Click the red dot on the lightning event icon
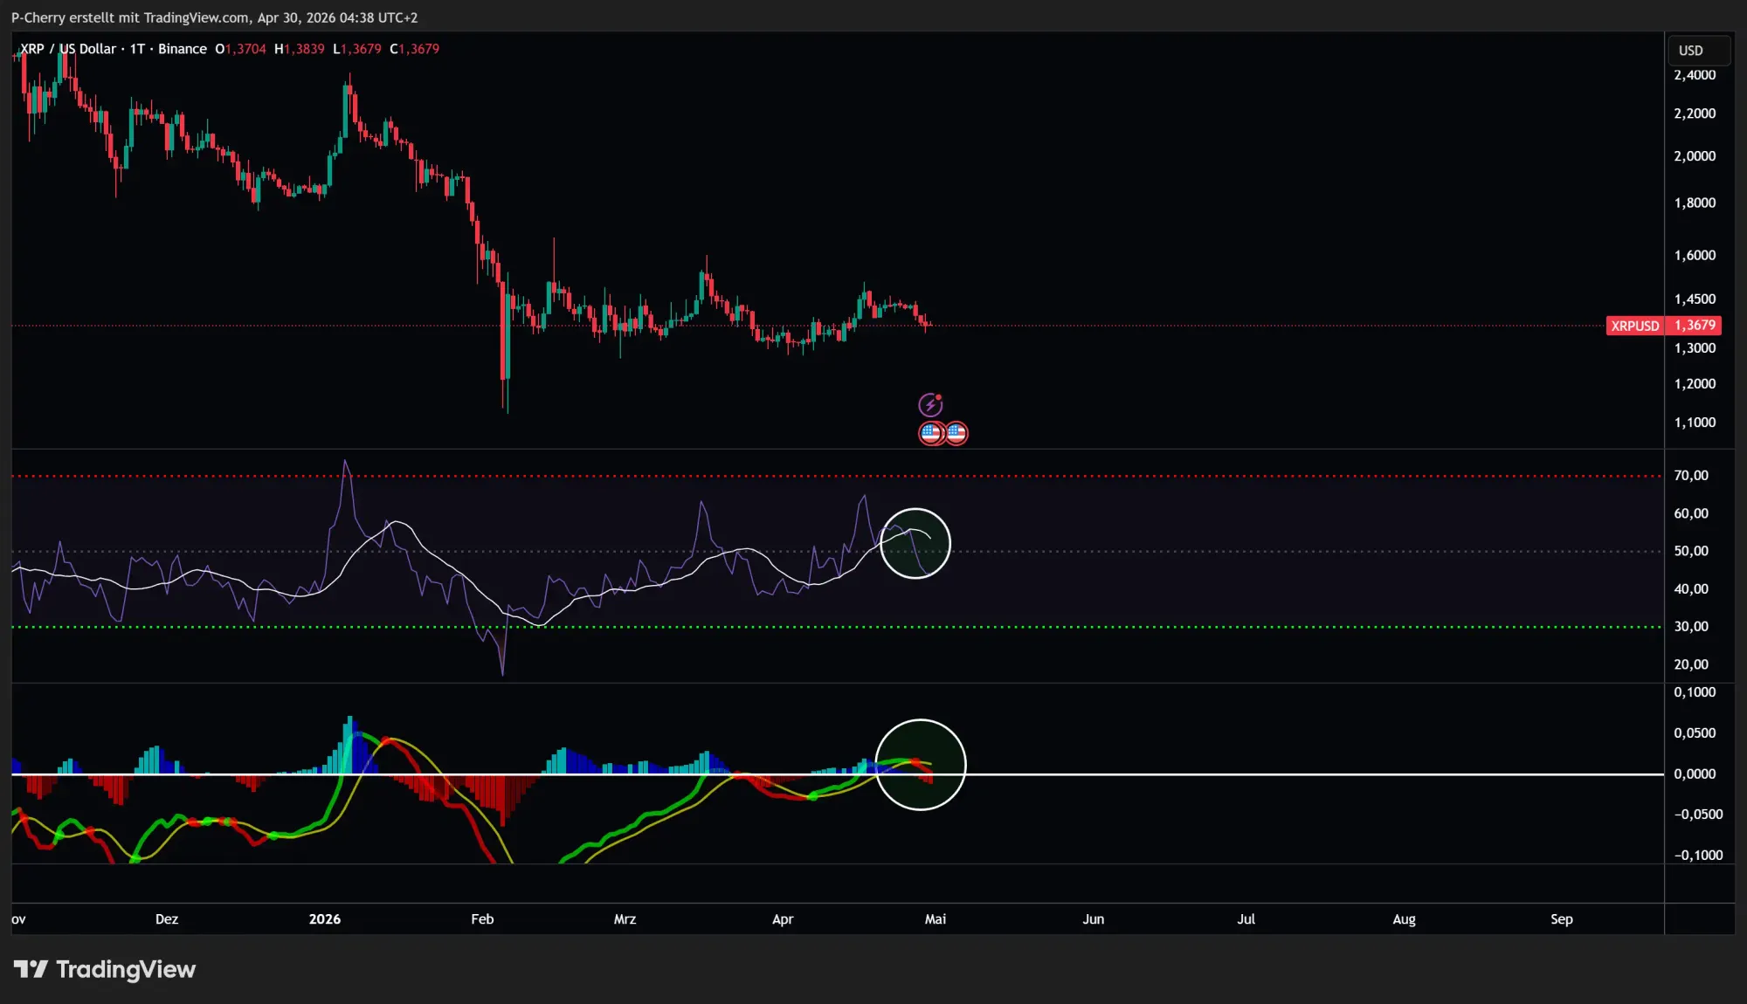This screenshot has width=1747, height=1004. point(940,395)
